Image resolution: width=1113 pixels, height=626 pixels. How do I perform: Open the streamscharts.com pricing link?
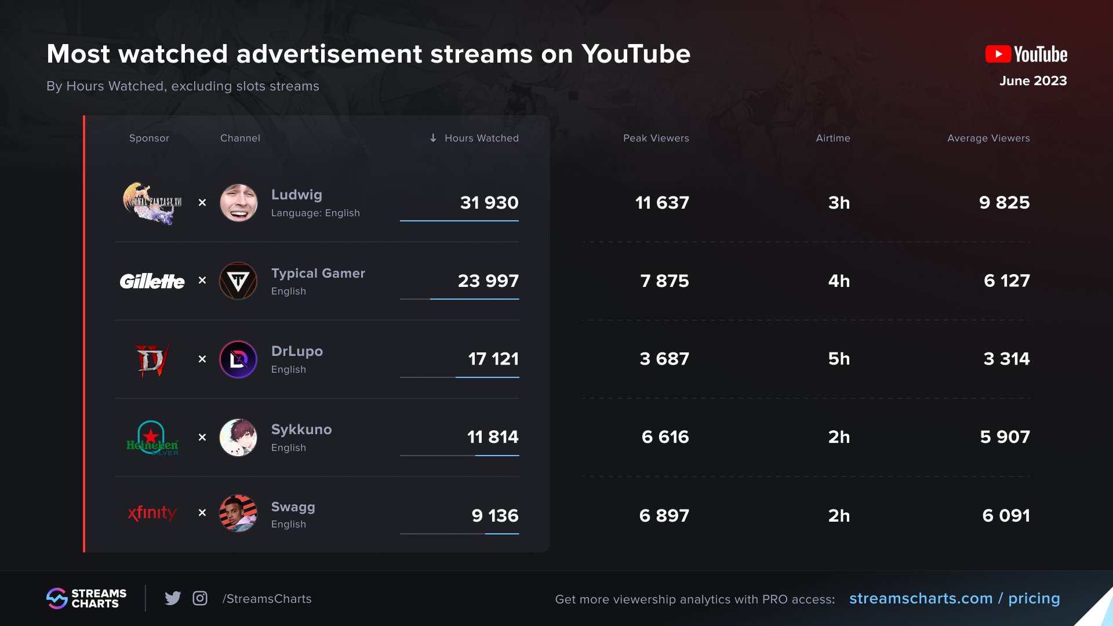coord(955,598)
